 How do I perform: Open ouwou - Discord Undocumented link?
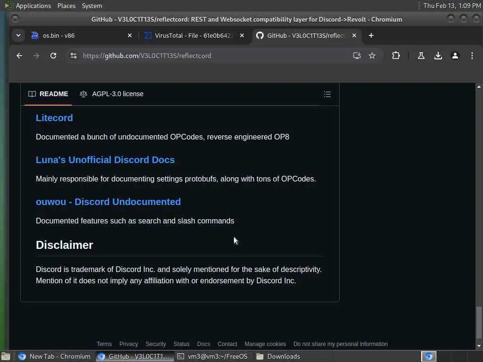click(108, 202)
